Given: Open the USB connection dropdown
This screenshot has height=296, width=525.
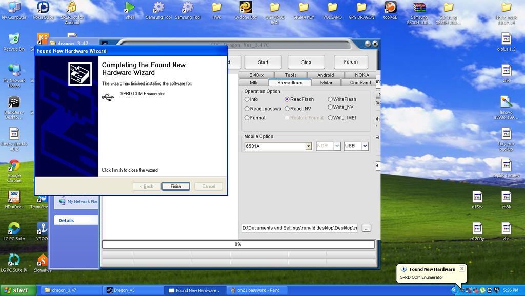Looking at the screenshot, I should click(x=365, y=146).
